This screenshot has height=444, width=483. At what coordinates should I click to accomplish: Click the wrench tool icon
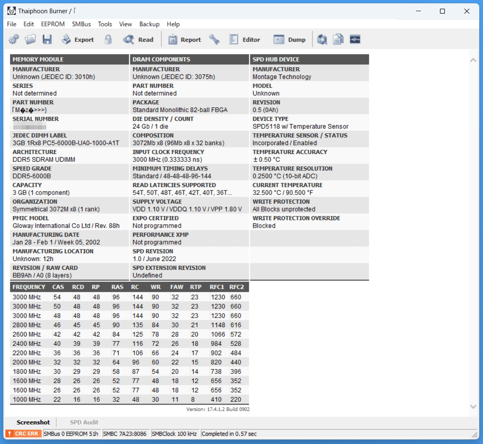214,39
